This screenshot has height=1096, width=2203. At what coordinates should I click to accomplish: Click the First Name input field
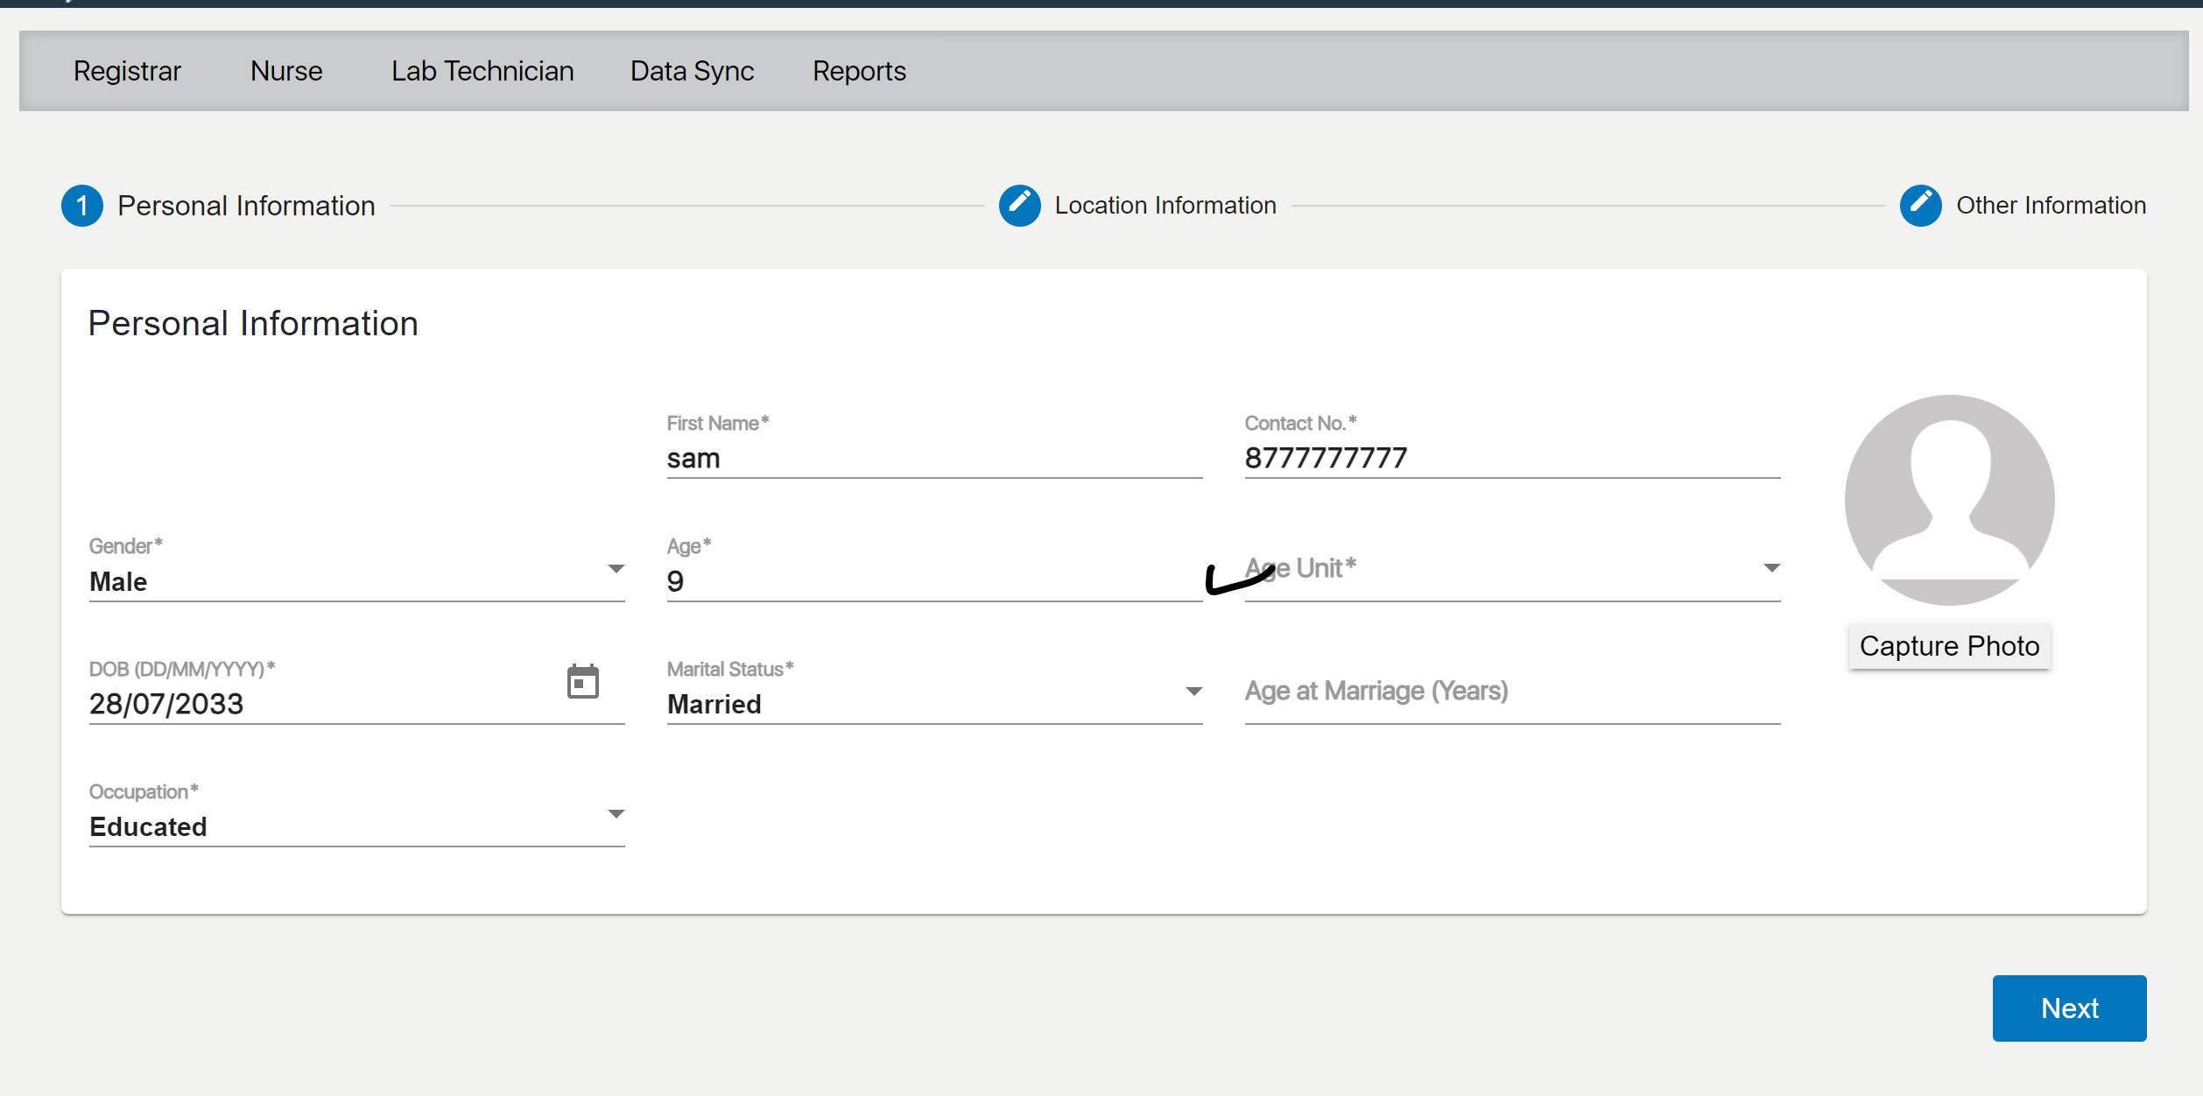(933, 459)
